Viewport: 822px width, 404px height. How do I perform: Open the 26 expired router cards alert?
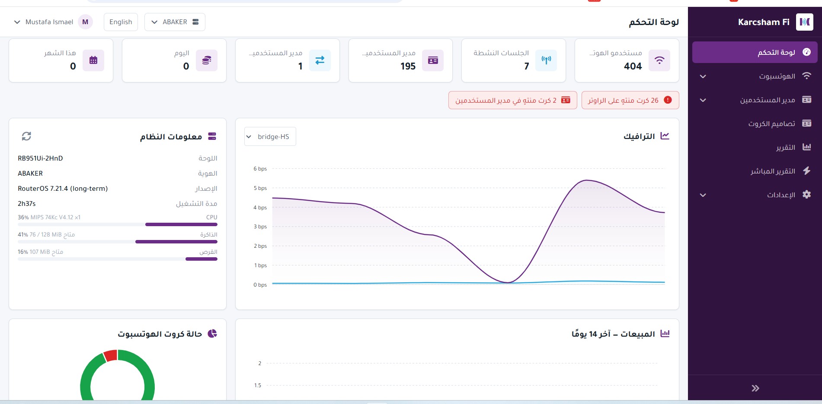[630, 100]
